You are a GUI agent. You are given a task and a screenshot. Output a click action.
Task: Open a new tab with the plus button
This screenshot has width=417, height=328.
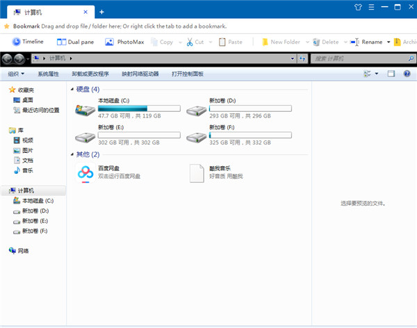(x=101, y=12)
